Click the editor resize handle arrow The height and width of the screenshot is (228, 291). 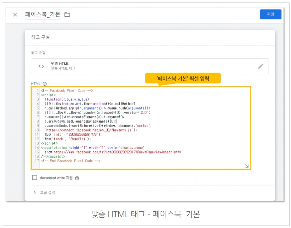point(247,166)
